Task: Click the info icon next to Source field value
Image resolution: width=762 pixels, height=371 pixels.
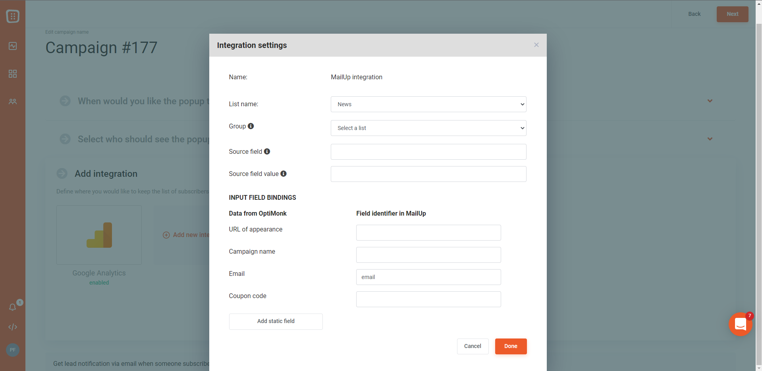Action: [x=284, y=174]
